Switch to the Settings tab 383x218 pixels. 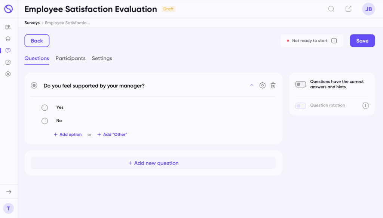[x=102, y=58]
